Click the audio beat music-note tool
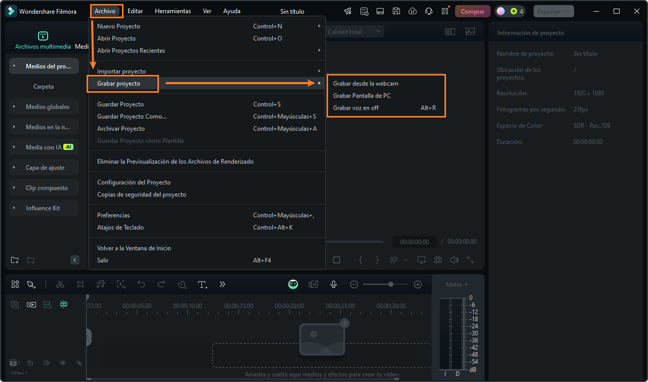This screenshot has width=648, height=382. click(x=101, y=284)
